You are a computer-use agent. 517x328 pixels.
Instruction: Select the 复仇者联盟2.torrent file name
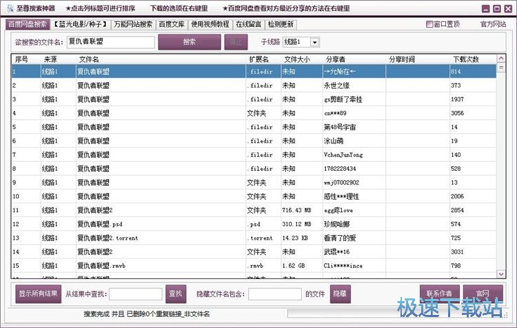click(x=108, y=238)
